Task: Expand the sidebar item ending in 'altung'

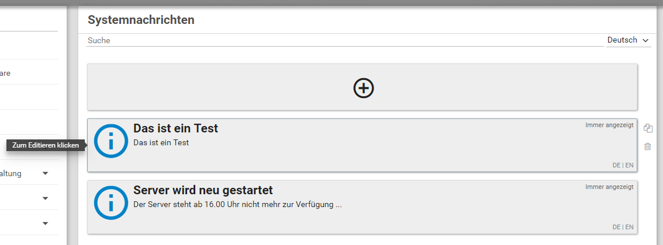Action: tap(45, 173)
